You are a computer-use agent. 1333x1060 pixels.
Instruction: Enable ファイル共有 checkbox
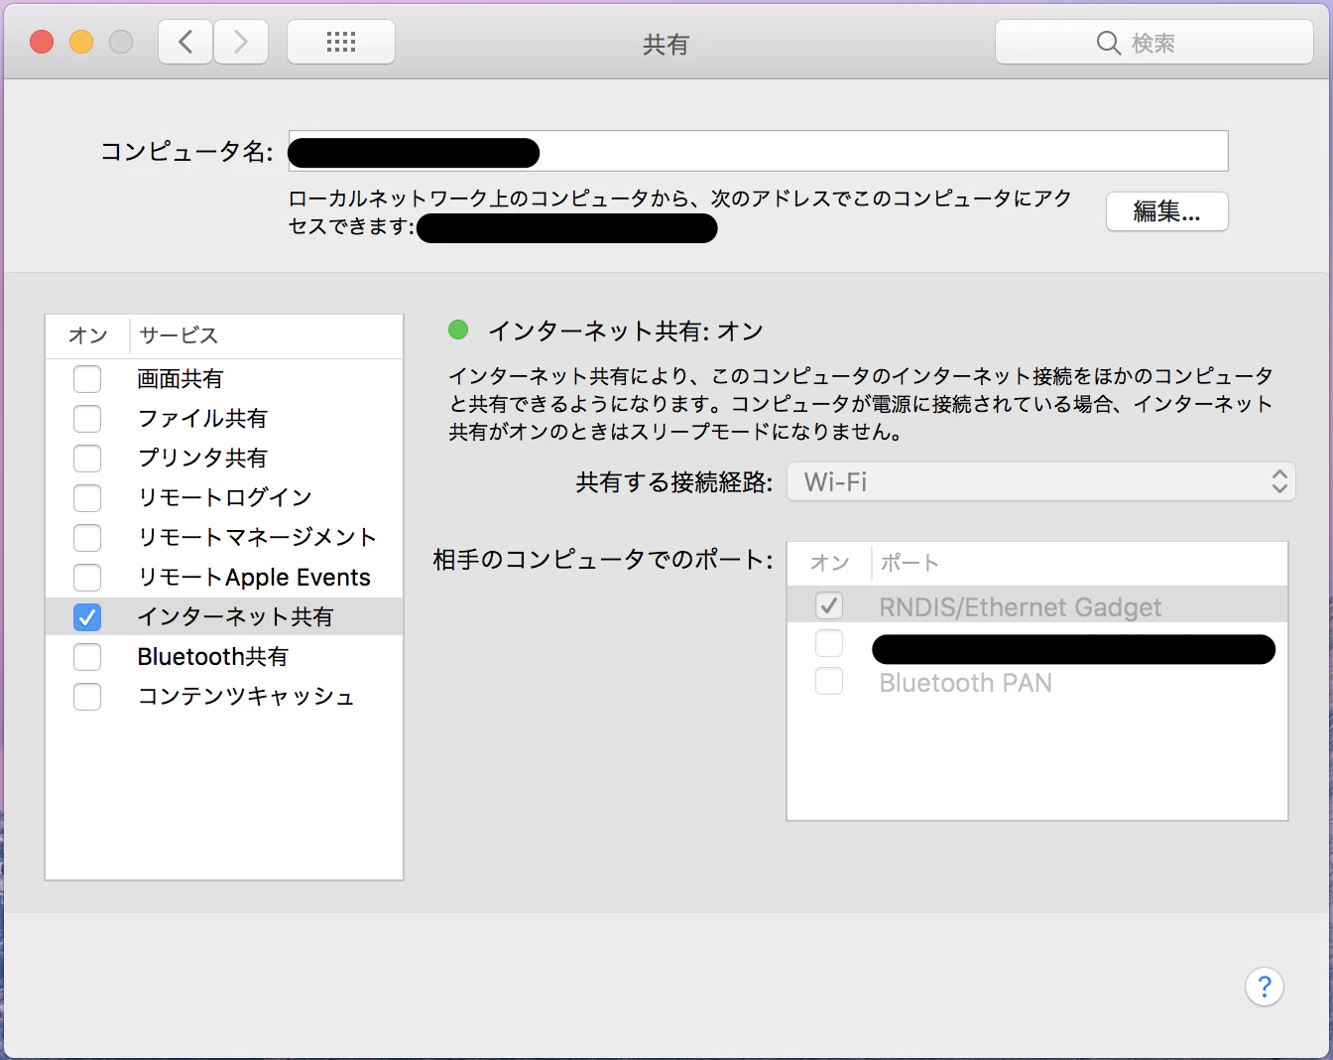point(87,418)
